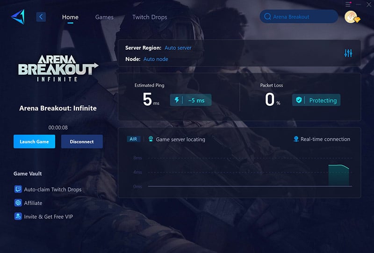Launch the game with Launch Game button
374x253 pixels.
click(x=34, y=142)
